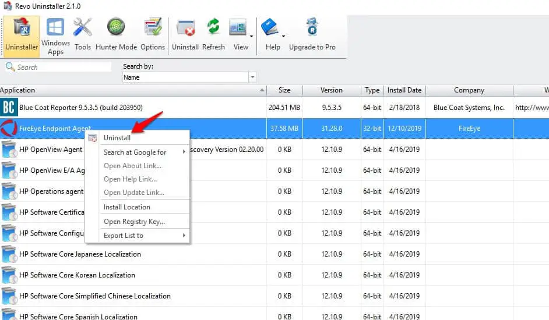The image size is (549, 320).
Task: Click the HP OpenView Agent icon
Action: click(x=9, y=150)
